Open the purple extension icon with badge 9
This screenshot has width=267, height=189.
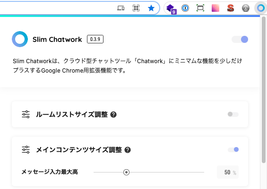tap(171, 9)
